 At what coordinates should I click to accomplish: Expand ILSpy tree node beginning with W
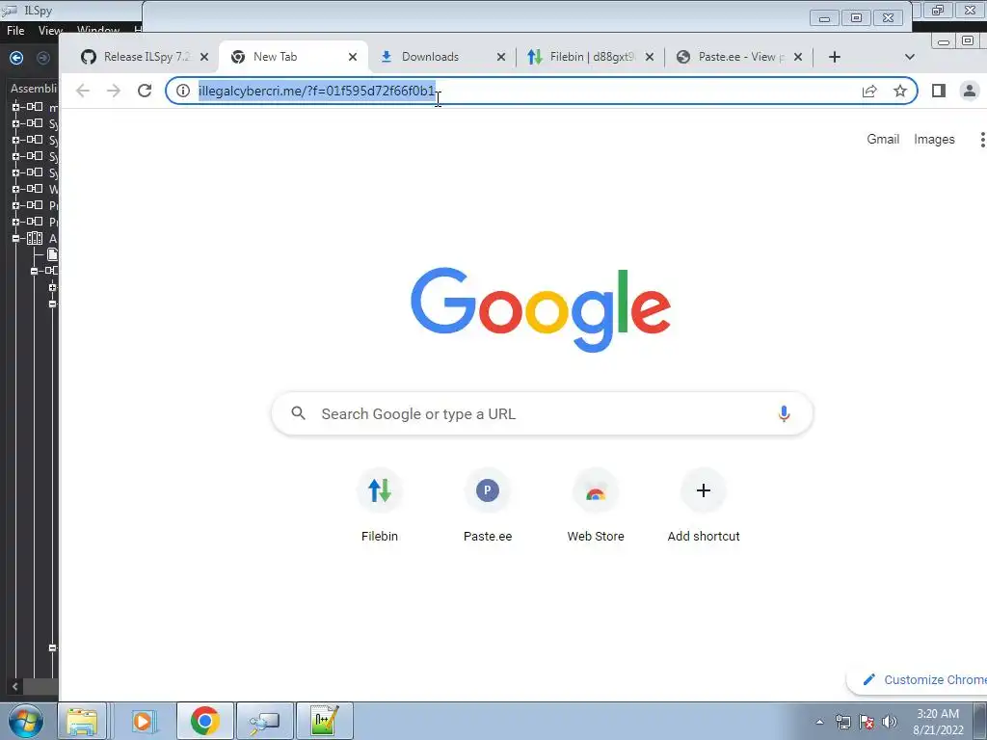point(15,189)
